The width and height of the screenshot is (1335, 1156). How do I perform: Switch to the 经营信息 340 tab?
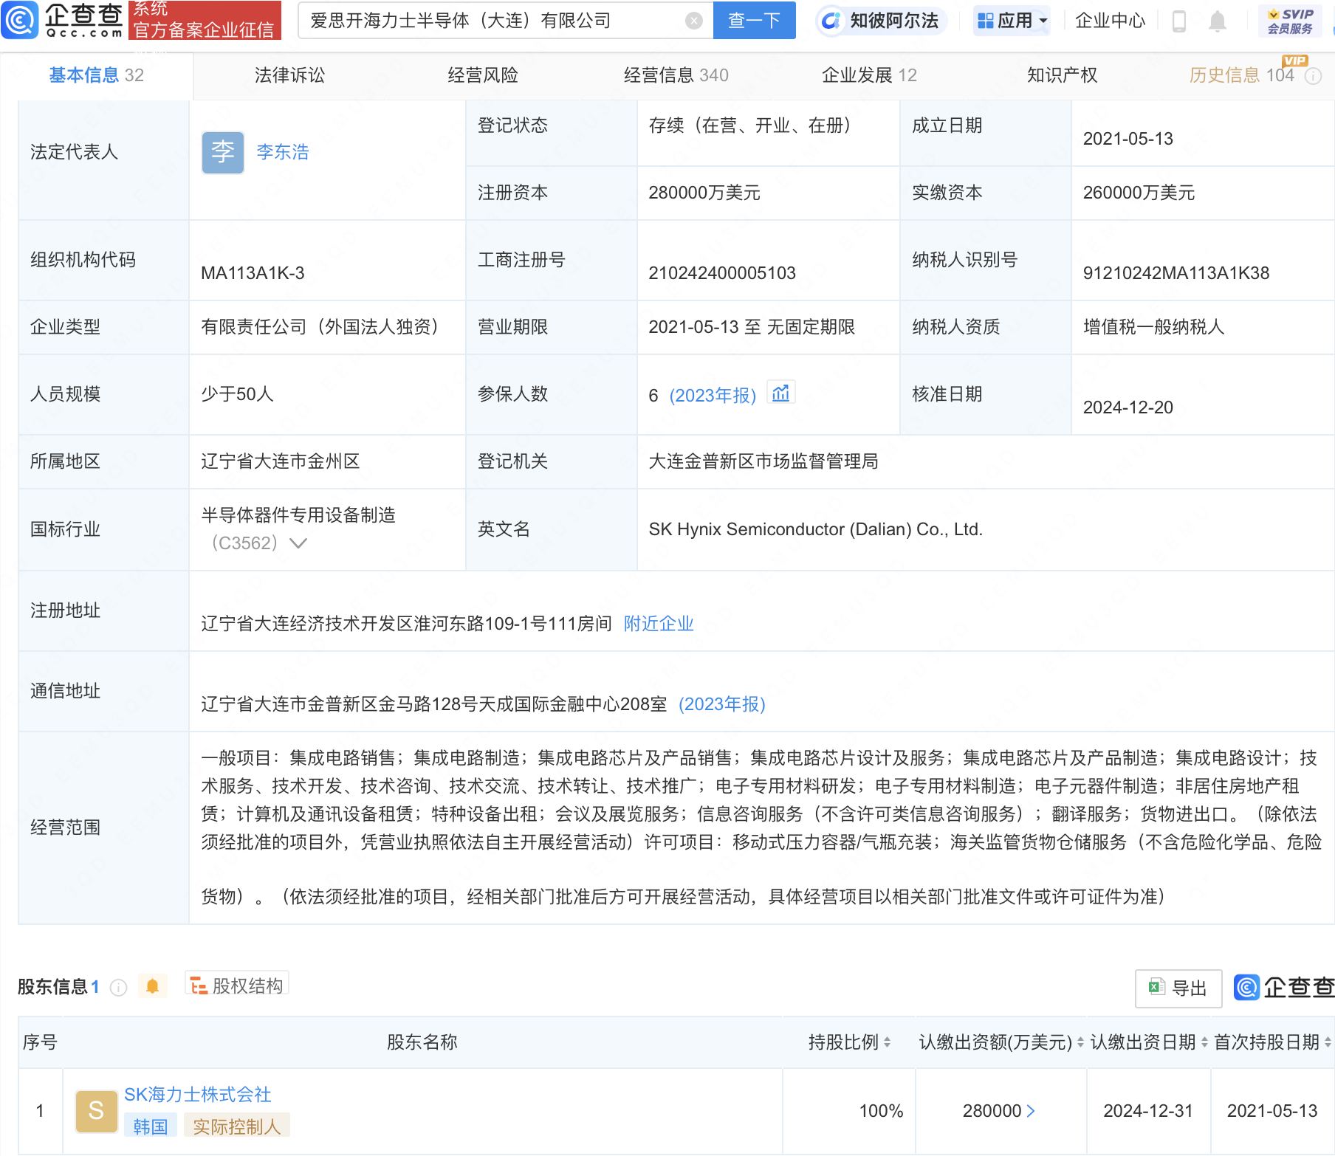676,75
